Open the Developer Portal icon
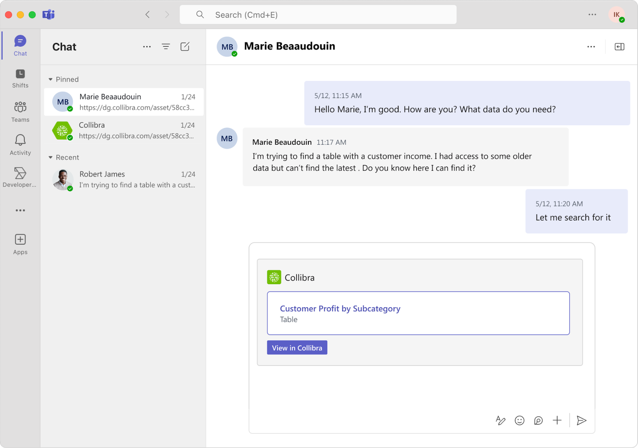 coord(20,174)
